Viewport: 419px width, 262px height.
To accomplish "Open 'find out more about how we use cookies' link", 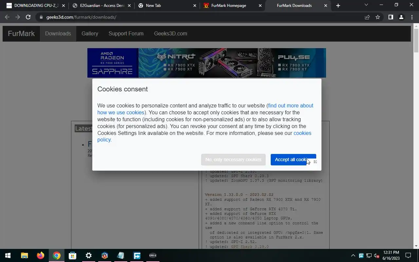I will click(205, 109).
